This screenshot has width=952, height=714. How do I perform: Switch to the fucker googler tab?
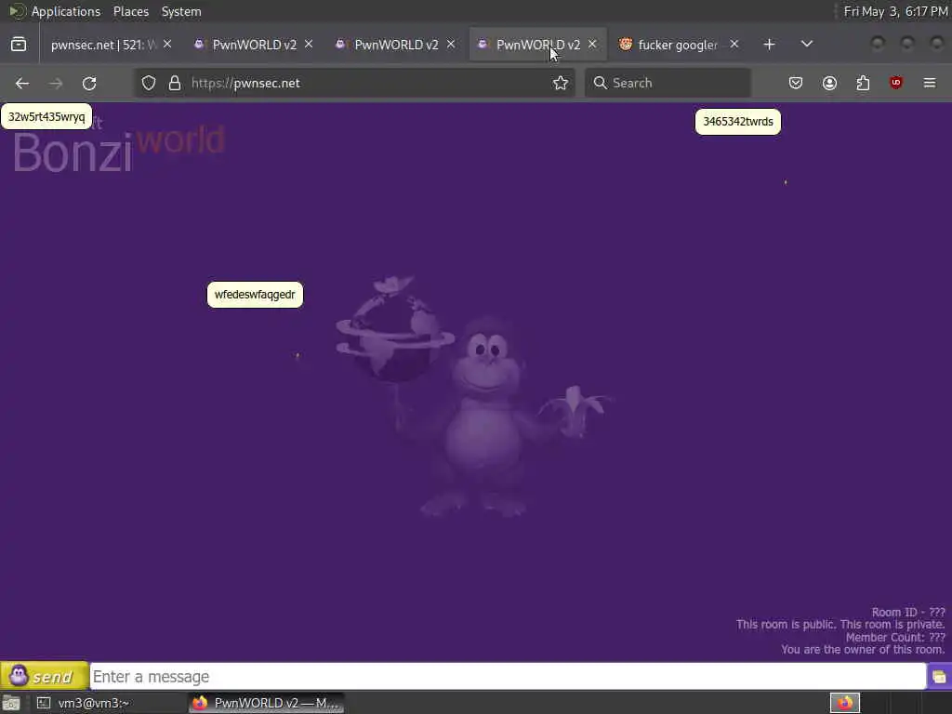677,45
